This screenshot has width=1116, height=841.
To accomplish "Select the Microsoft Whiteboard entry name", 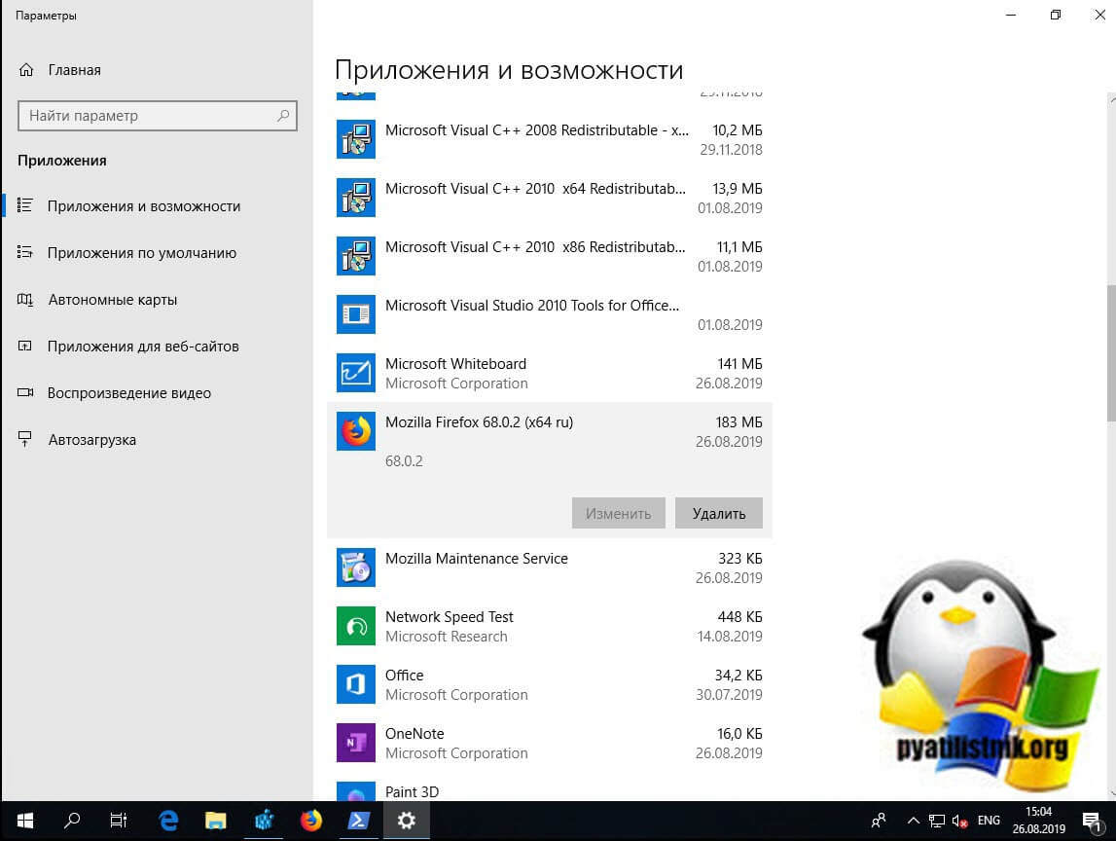I will 455,364.
